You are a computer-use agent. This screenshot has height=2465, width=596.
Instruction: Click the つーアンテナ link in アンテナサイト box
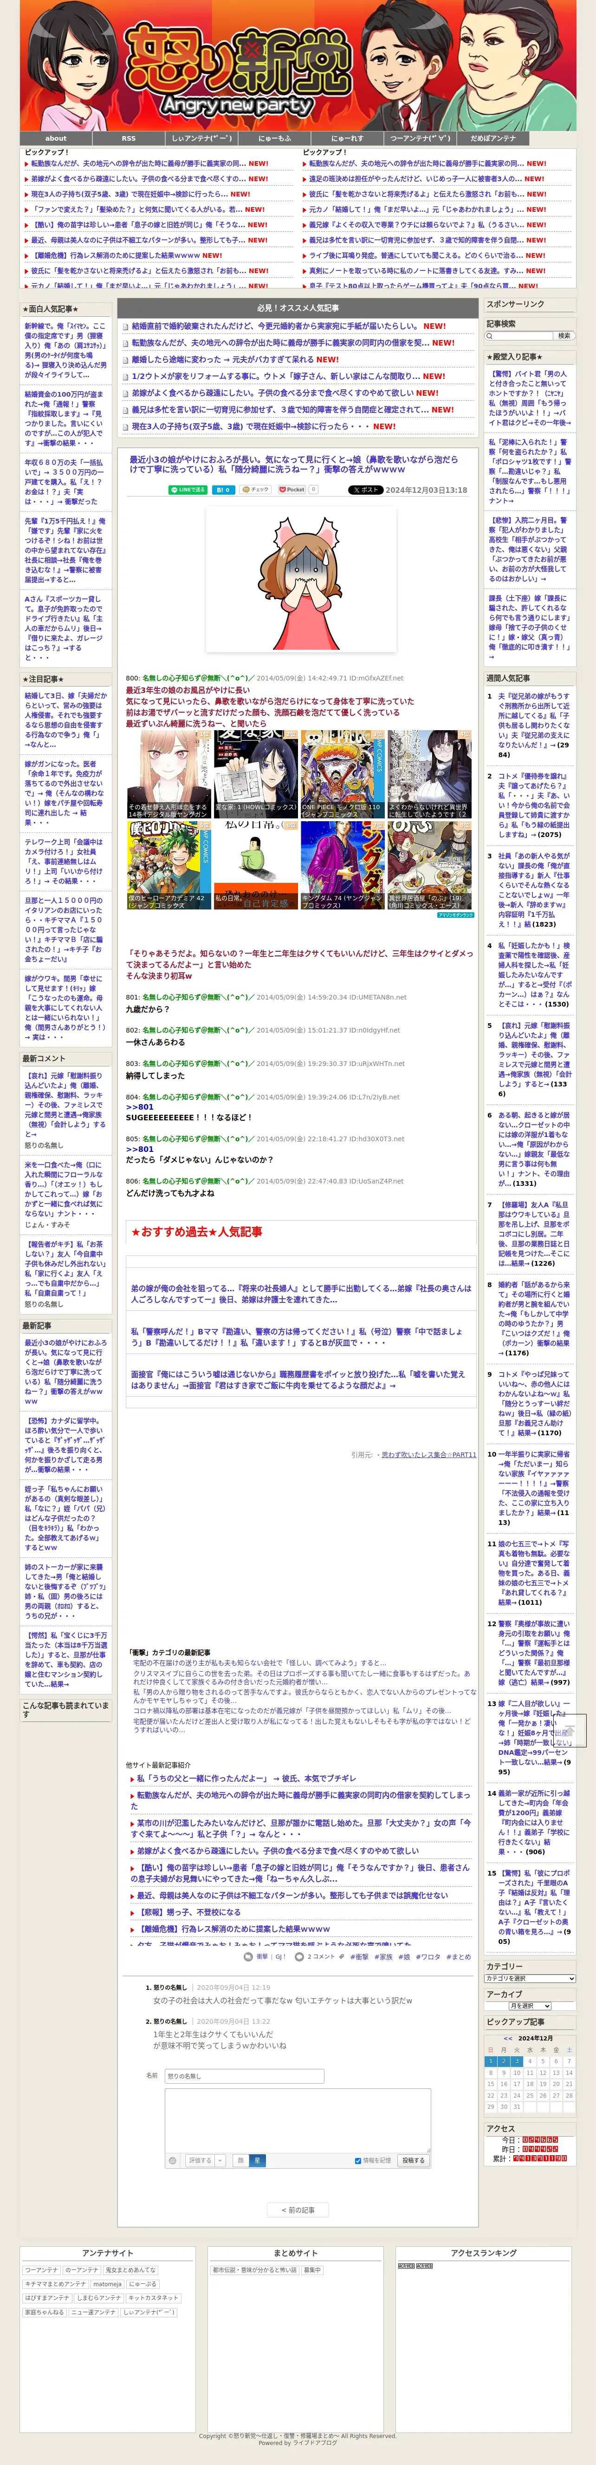[x=41, y=2270]
